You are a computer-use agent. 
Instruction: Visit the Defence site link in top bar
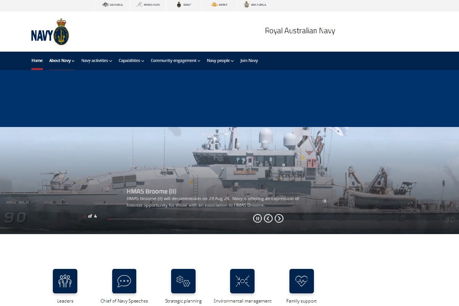point(113,5)
